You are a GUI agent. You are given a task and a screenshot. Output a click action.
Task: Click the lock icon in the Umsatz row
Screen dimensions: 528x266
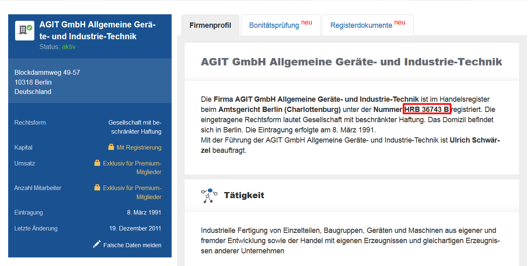tap(97, 163)
